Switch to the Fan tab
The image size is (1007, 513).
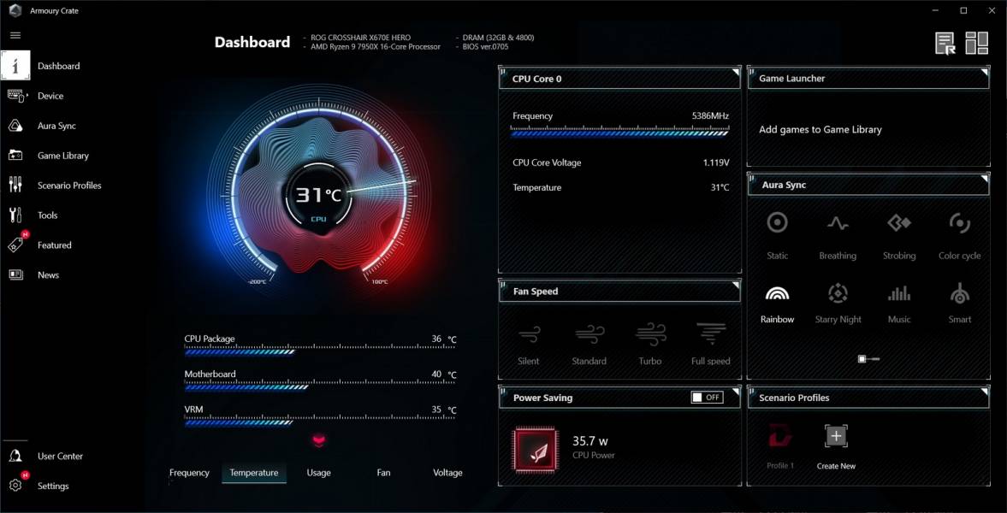point(383,473)
